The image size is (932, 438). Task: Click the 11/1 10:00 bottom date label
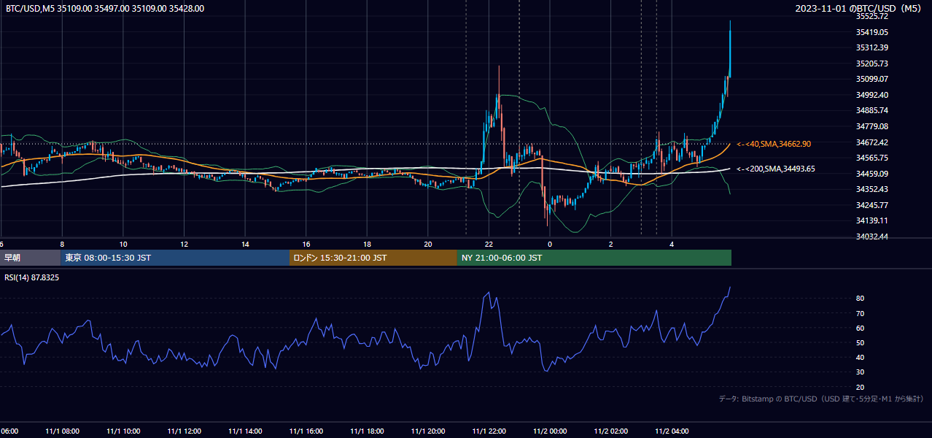click(123, 431)
